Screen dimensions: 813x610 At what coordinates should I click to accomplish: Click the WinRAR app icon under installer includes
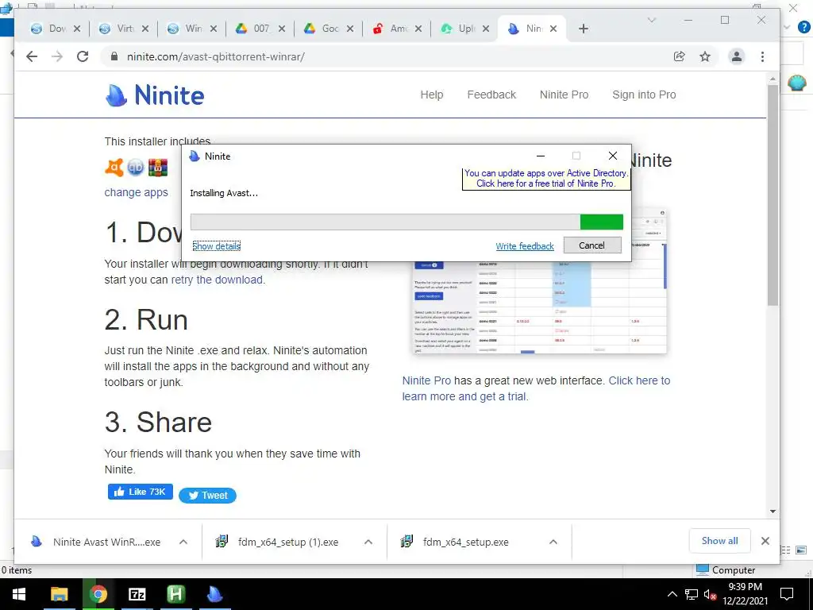[x=158, y=168]
